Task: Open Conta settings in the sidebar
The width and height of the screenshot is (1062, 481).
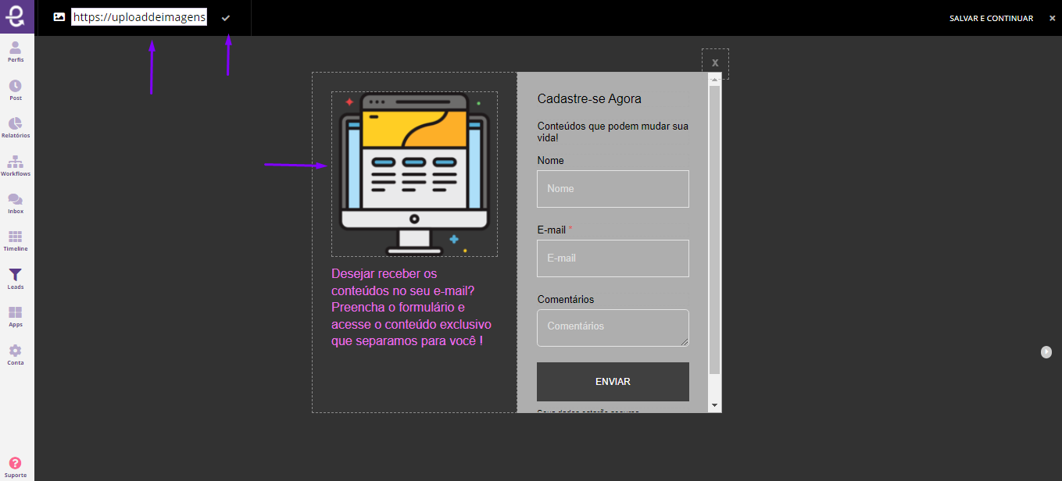Action: pos(16,355)
